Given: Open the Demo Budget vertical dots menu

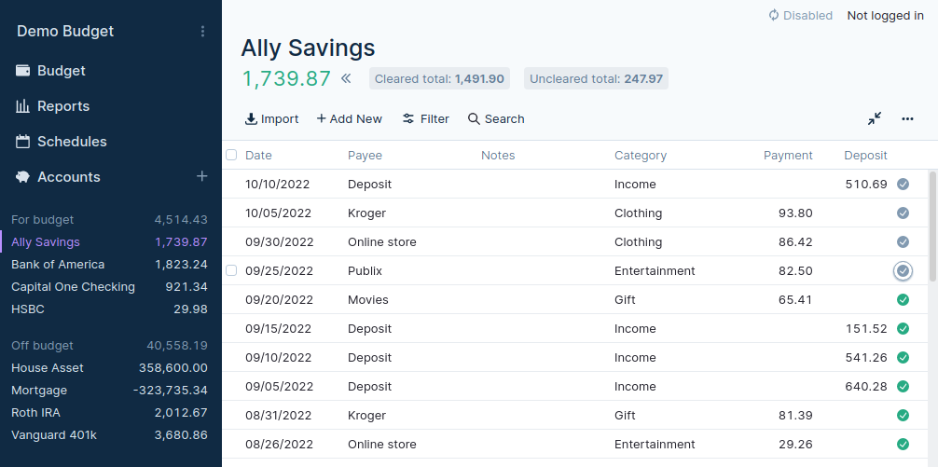Looking at the screenshot, I should click(x=203, y=32).
